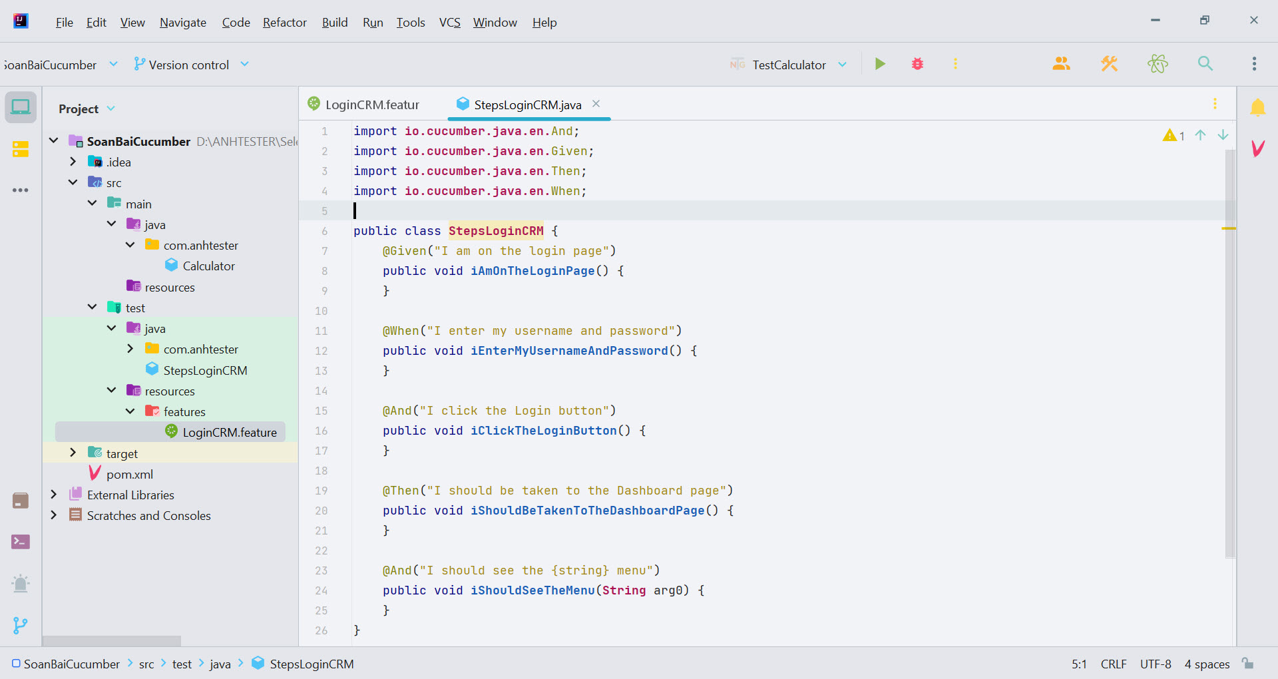Click iAmOnTheLoginPage method name in editor

[532, 271]
